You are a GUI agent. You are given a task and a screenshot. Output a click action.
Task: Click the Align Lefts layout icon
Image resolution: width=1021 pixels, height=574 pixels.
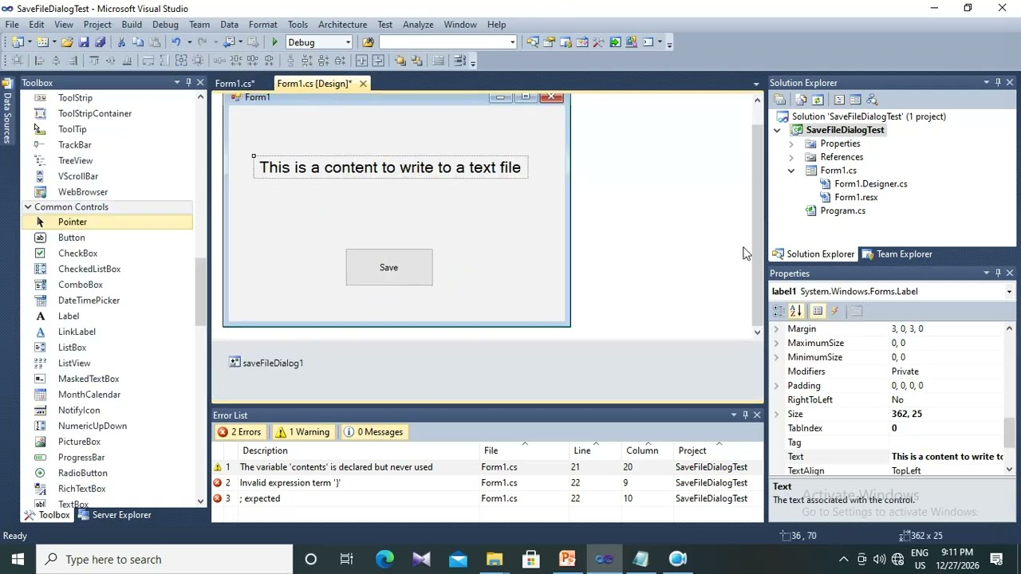point(39,61)
